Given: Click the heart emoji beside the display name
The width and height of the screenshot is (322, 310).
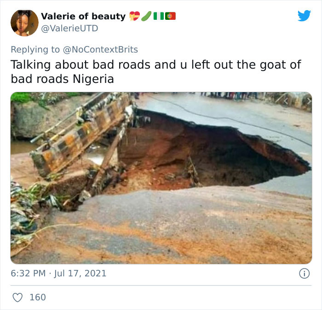Looking at the screenshot, I should pos(134,16).
